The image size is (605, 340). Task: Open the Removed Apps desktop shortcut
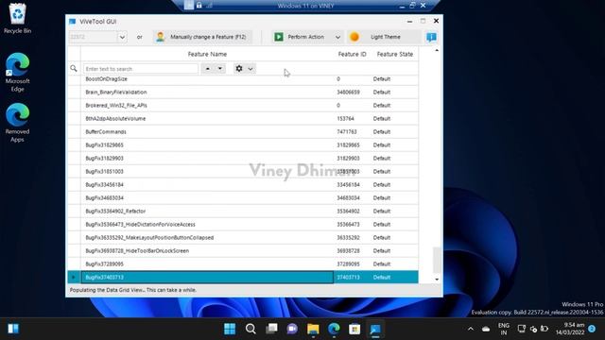(x=17, y=122)
